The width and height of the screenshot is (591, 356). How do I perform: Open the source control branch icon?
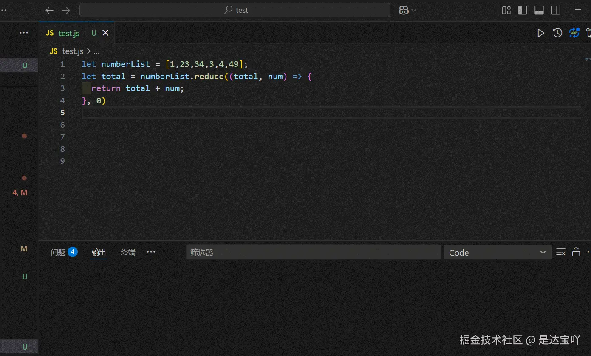tap(588, 33)
